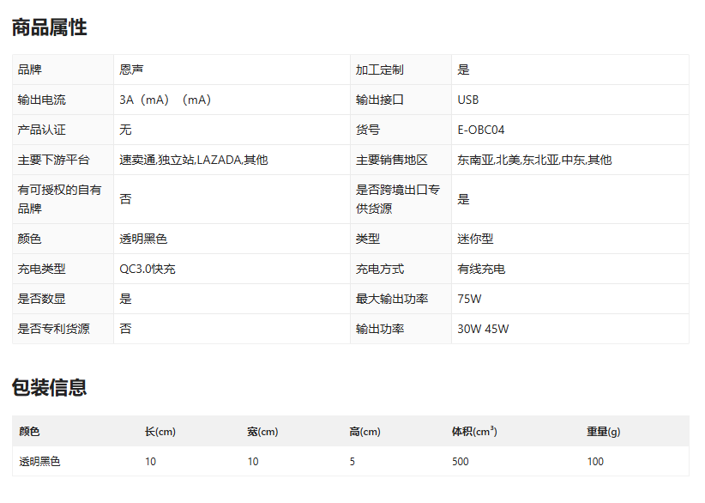The width and height of the screenshot is (705, 503).
Task: Click the 重量(g) column header
Action: click(603, 431)
